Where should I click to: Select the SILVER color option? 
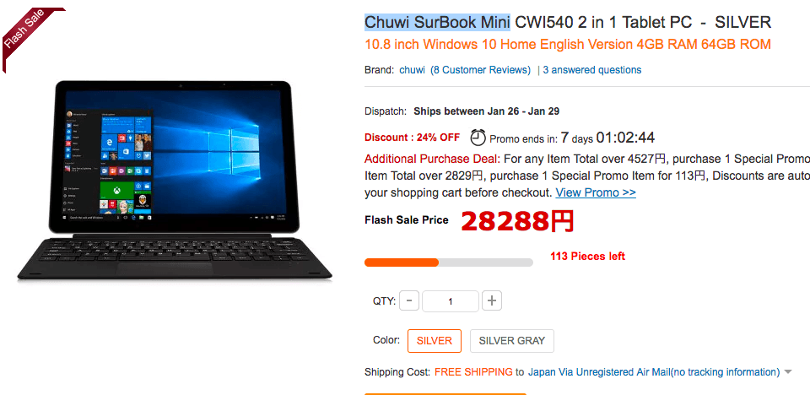[x=435, y=341]
